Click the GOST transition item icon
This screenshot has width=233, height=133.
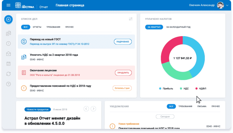tap(24, 42)
